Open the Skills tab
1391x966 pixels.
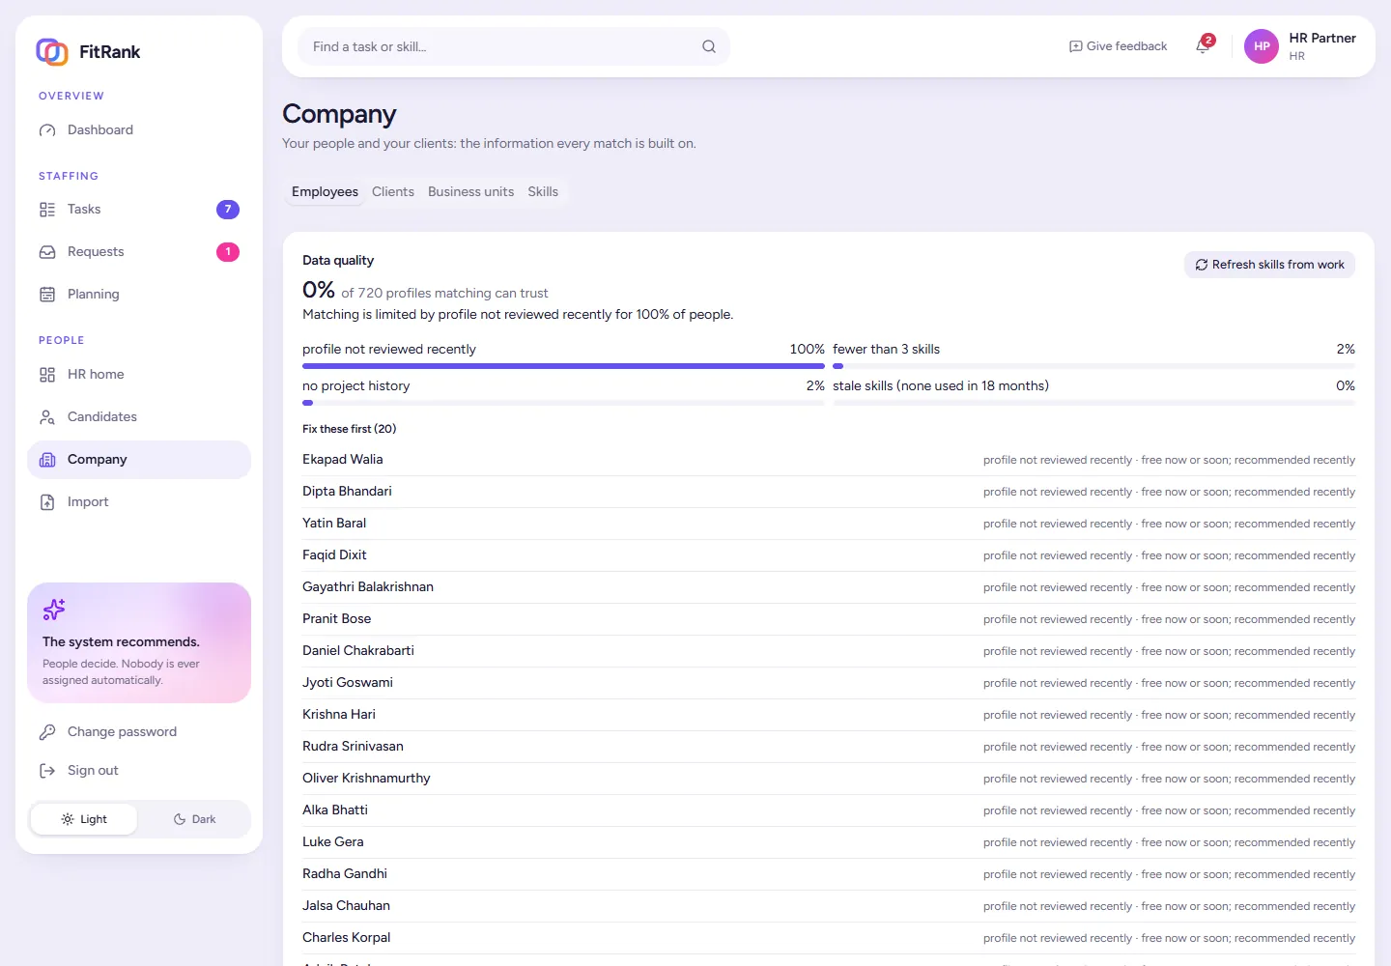[543, 192]
